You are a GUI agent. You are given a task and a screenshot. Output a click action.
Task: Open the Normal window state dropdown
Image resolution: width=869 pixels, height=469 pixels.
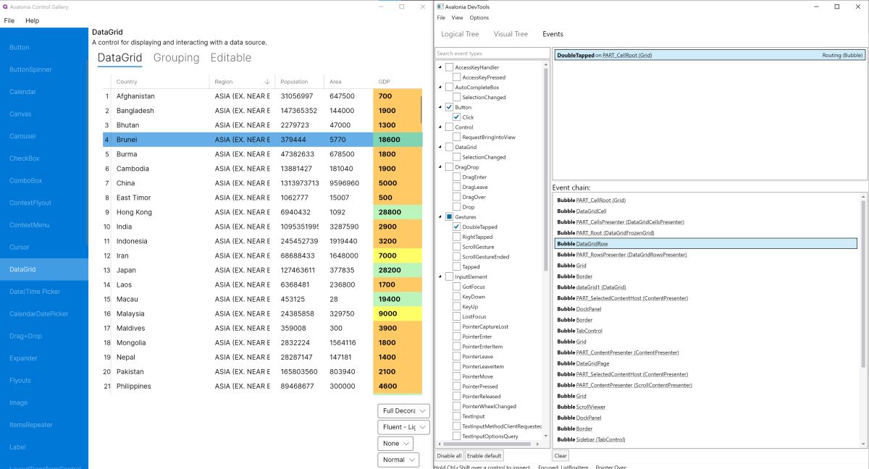pyautogui.click(x=398, y=460)
